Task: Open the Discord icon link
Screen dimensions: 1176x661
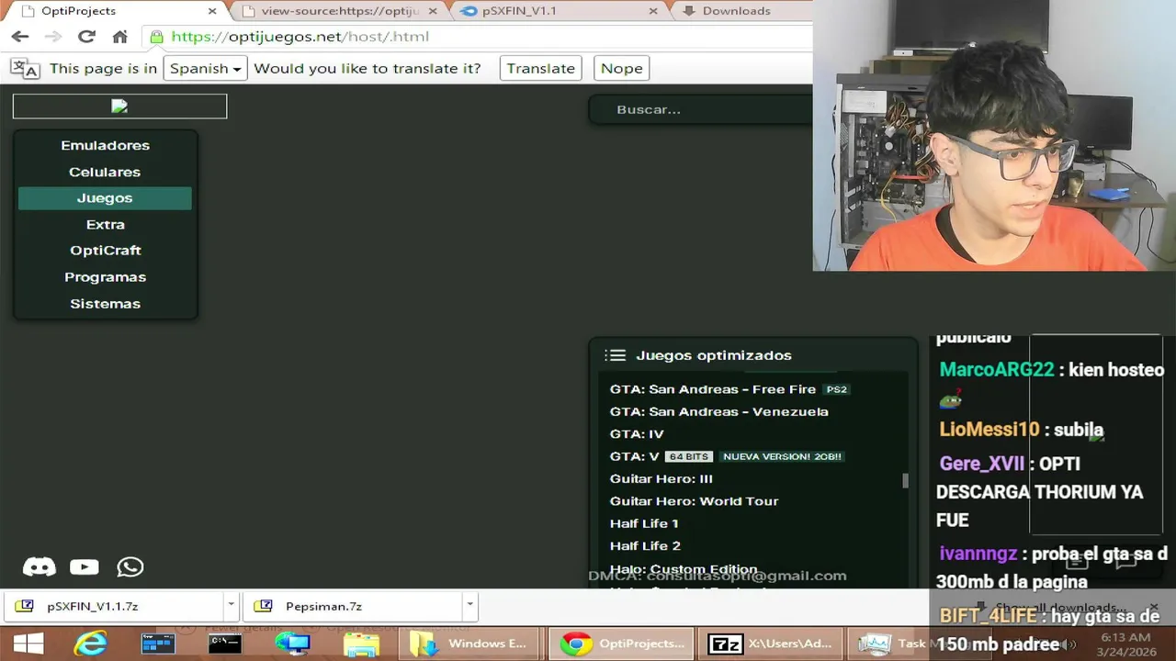Action: 39,567
